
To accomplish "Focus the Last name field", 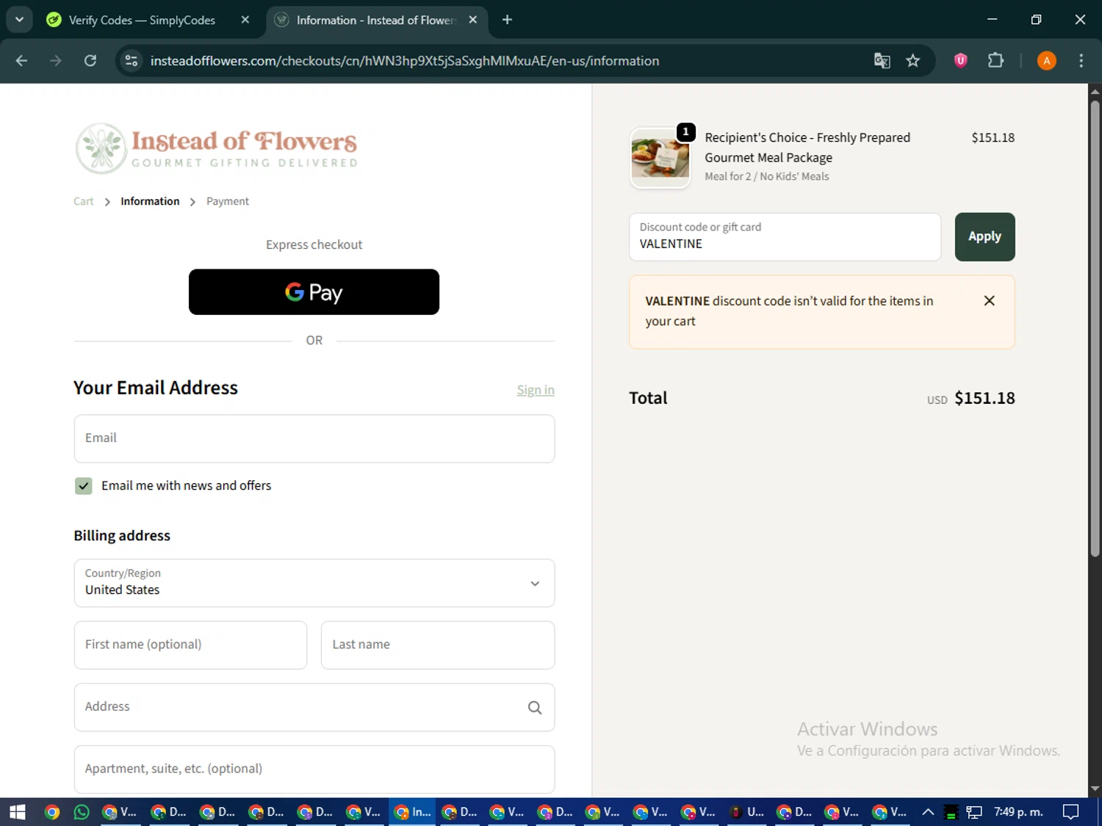I will click(x=438, y=645).
